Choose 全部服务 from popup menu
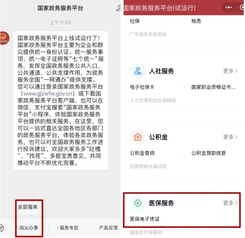245x238 pixels. (x=28, y=207)
